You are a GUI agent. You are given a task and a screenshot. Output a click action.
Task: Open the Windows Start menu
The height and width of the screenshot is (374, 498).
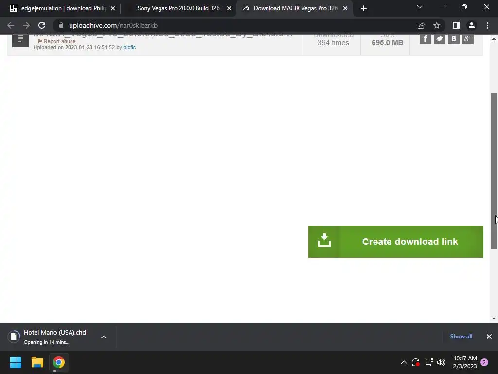16,362
